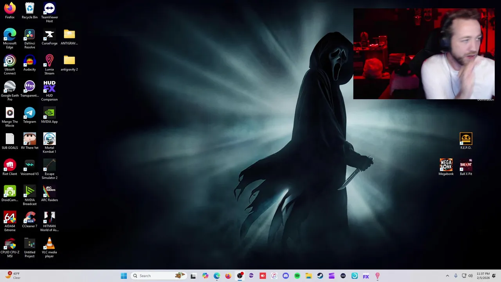Launch the NVIDIA App
This screenshot has width=501, height=282.
click(x=49, y=115)
